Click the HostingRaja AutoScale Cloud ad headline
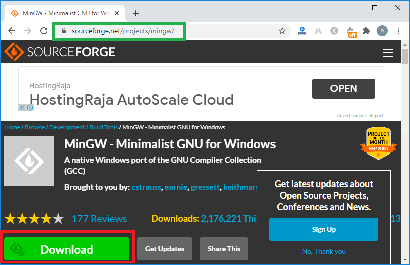The height and width of the screenshot is (265, 410). point(131,100)
